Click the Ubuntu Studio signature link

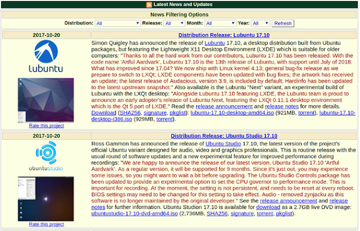(x=242, y=214)
